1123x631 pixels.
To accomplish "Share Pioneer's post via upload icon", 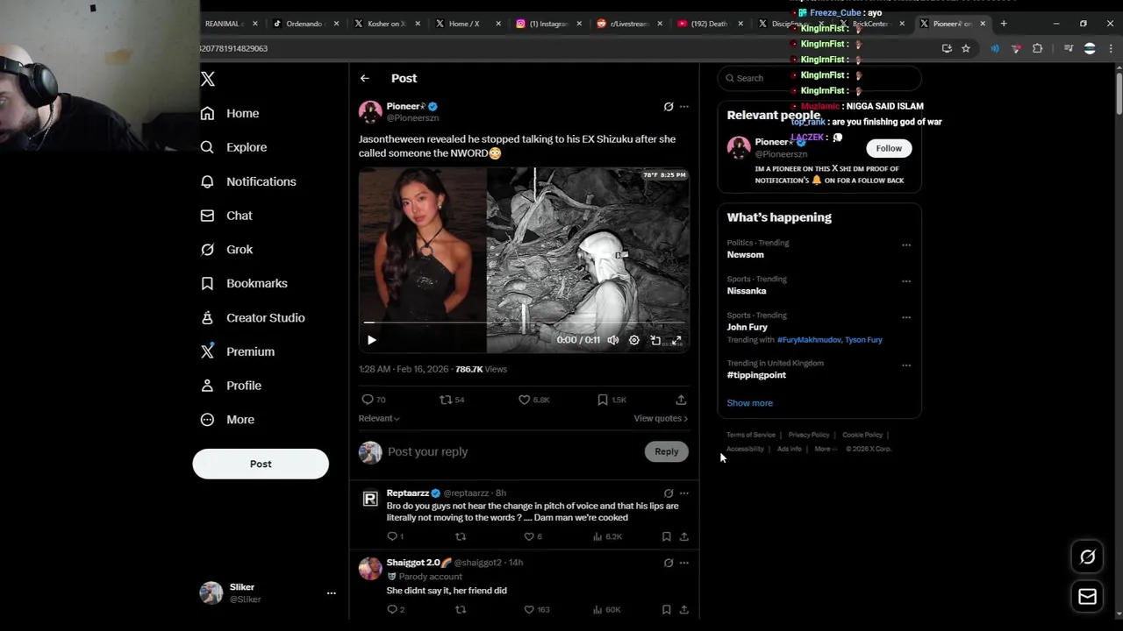I will [681, 400].
